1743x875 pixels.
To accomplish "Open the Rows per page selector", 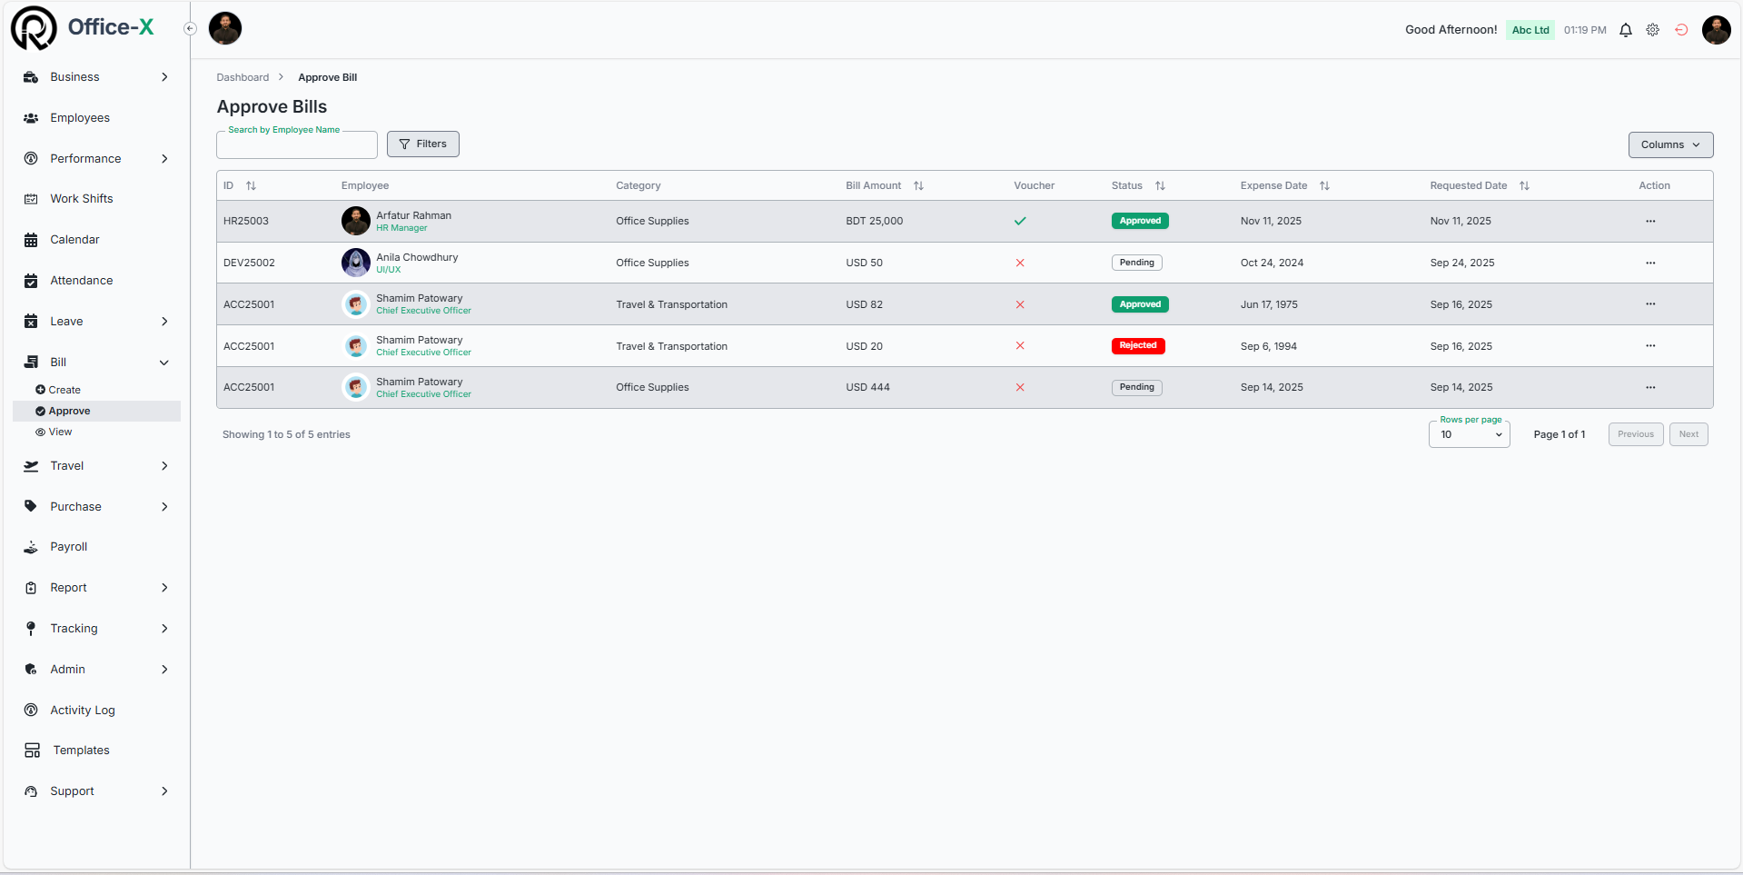I will [1469, 434].
